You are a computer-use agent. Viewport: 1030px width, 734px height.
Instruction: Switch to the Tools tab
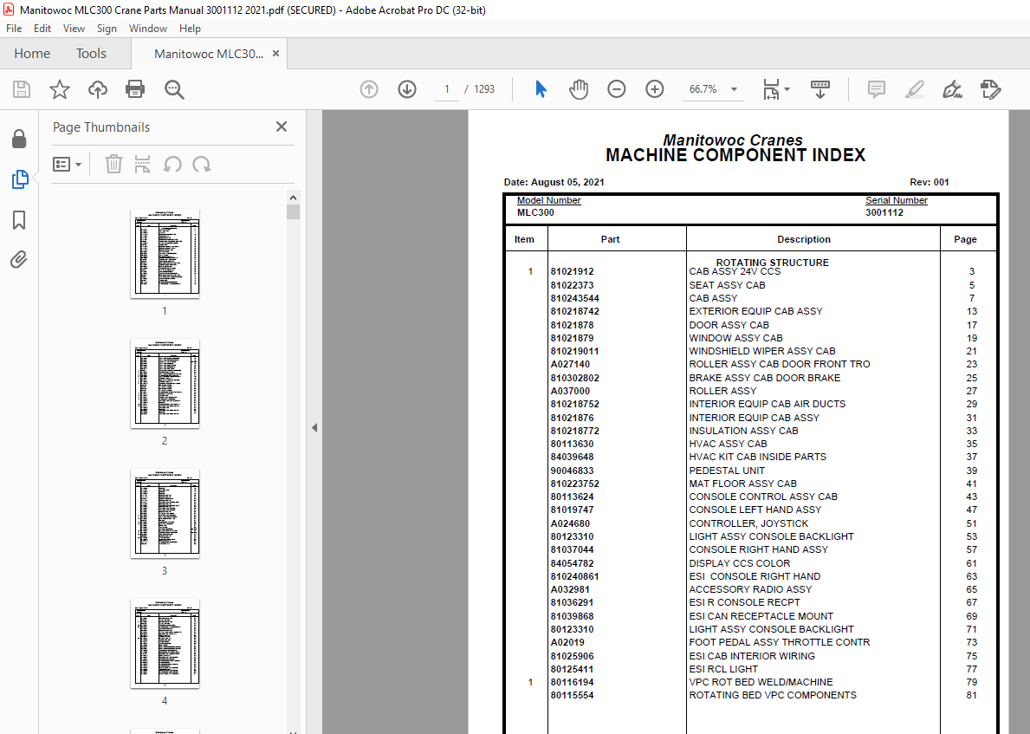point(91,53)
